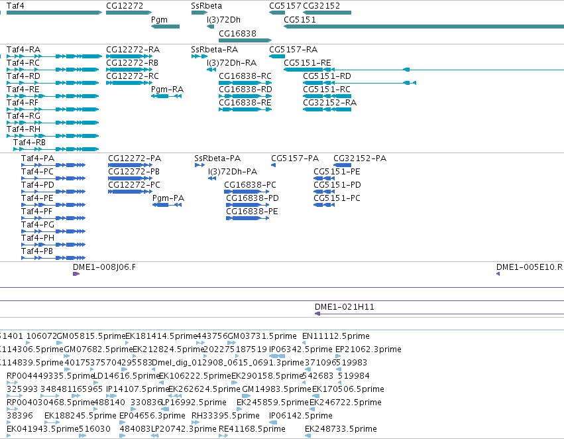Click transcript CG16838-RE
Screen dimensions: 564x439
point(245,109)
